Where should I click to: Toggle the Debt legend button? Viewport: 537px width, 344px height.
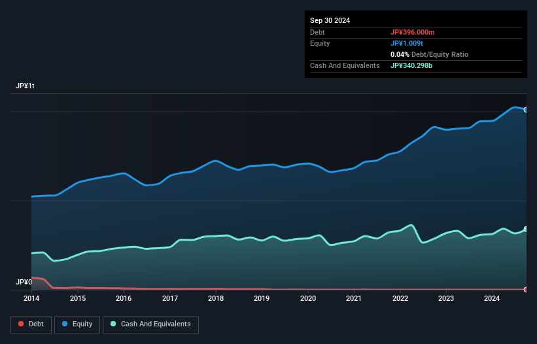click(x=31, y=324)
